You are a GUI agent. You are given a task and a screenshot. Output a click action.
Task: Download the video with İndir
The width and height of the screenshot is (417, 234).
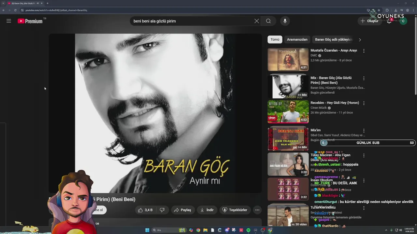(207, 210)
